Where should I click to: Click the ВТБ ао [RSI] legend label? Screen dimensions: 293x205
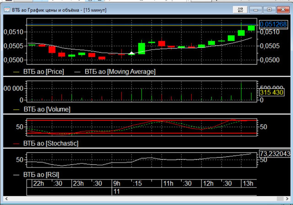[41, 174]
